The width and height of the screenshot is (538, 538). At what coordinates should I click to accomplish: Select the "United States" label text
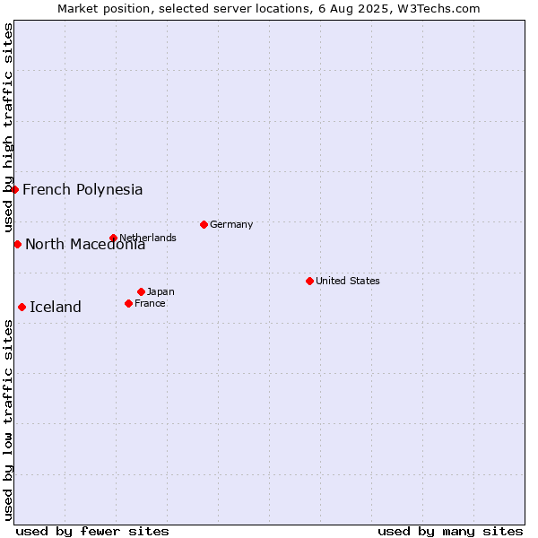click(348, 281)
